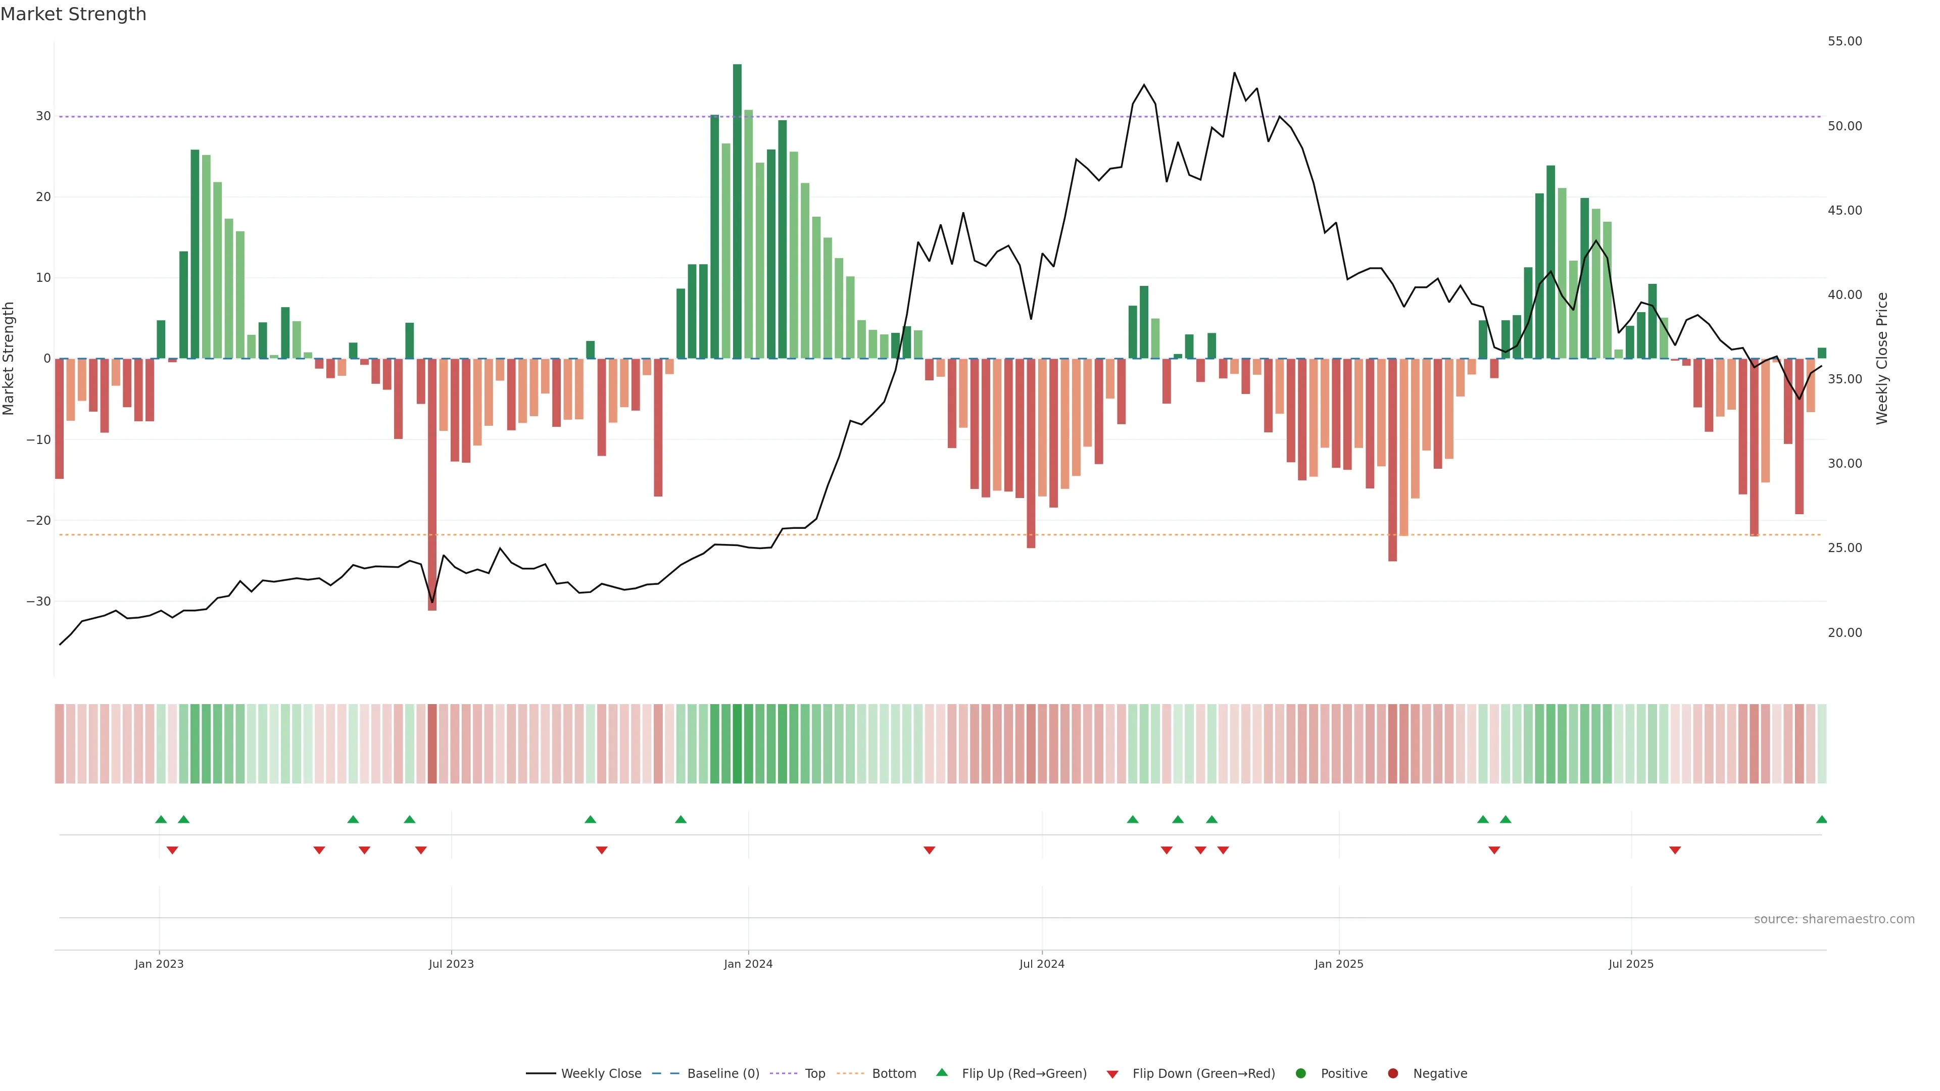Click the tallest dark green strength bar
Viewport: 1940px width, 1091px height.
point(737,211)
